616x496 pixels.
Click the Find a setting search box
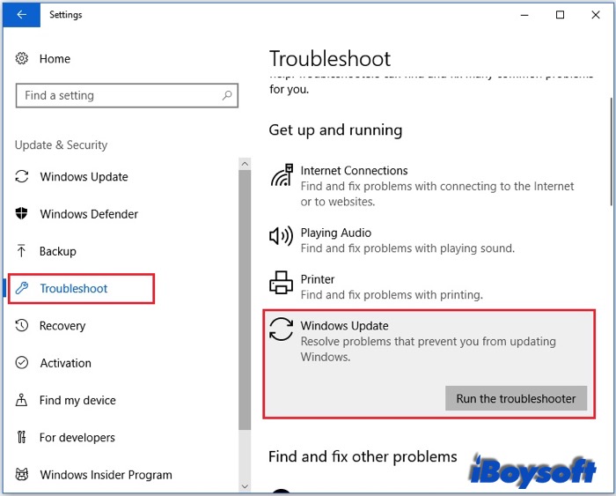click(x=119, y=95)
